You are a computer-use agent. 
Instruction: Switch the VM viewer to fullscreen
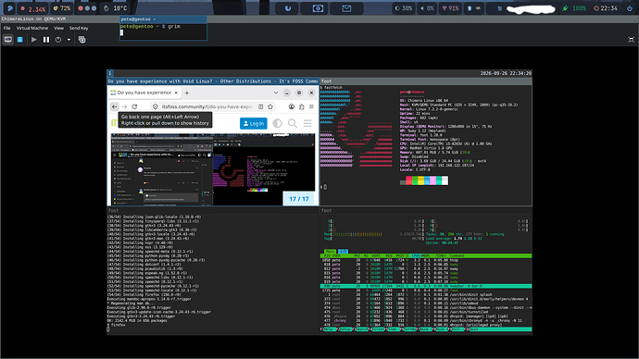(x=632, y=40)
